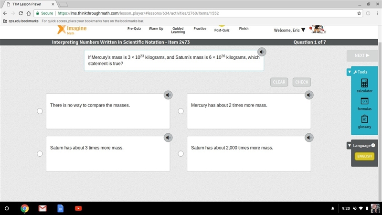Click the browser address bar URL
The width and height of the screenshot is (382, 215).
point(138,13)
